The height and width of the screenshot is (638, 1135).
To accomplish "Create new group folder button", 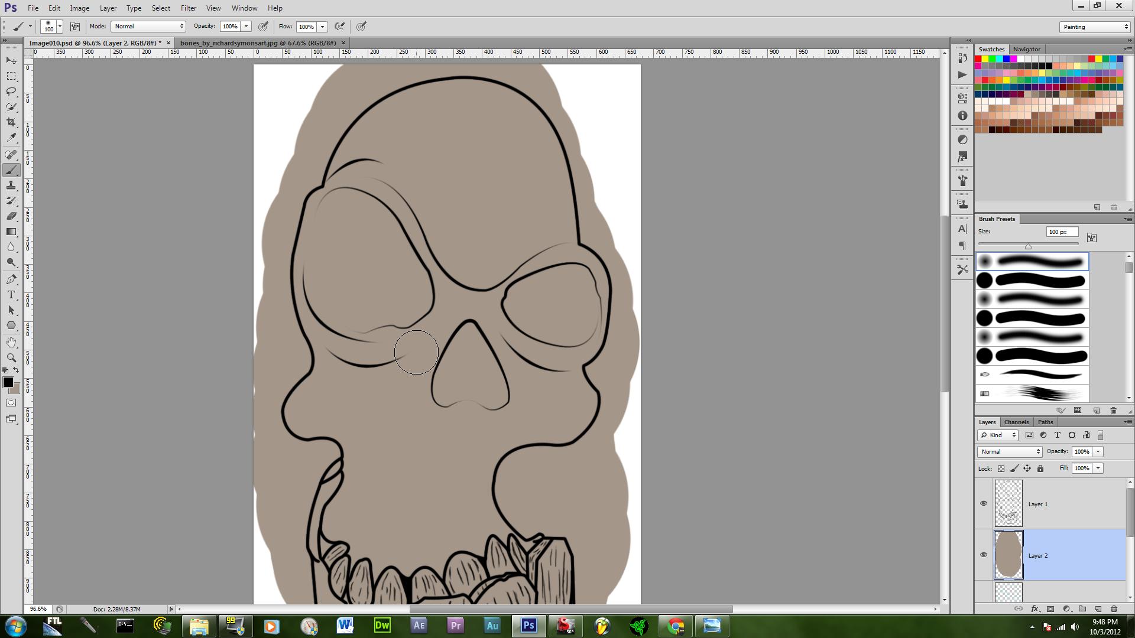I will coord(1082,608).
